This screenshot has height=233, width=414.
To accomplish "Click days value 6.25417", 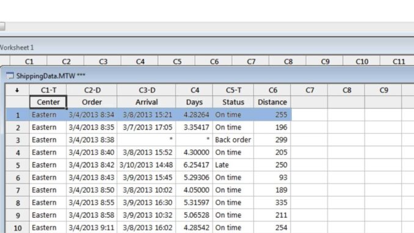I will 194,165.
